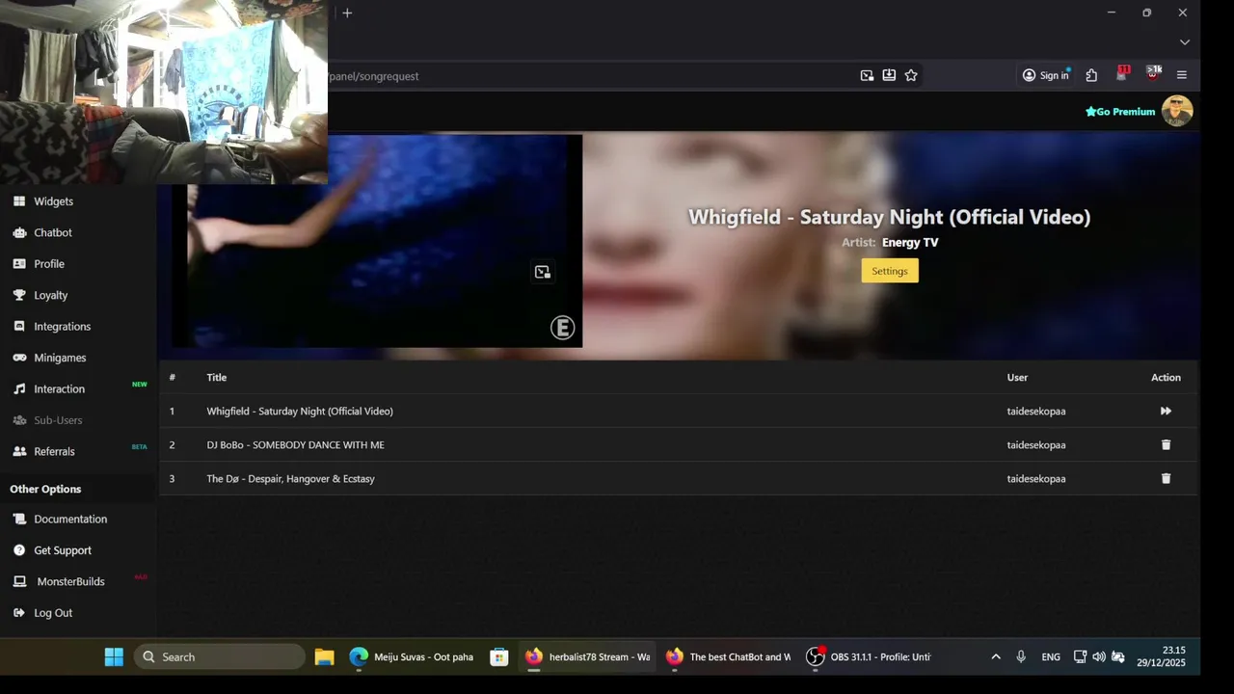Click the Get Support question mark icon
1234x694 pixels.
point(19,550)
